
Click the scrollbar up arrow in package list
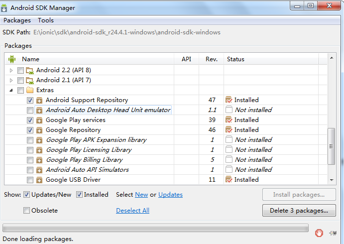coord(332,58)
